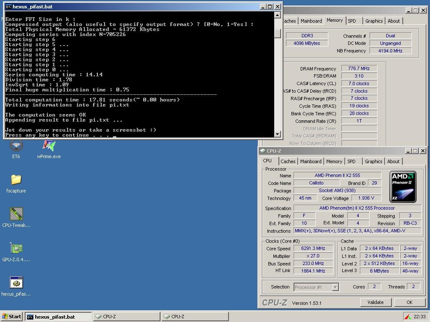Image resolution: width=430 pixels, height=322 pixels.
Task: Switch to hexus_pifast.bat in the taskbar
Action: (58, 317)
